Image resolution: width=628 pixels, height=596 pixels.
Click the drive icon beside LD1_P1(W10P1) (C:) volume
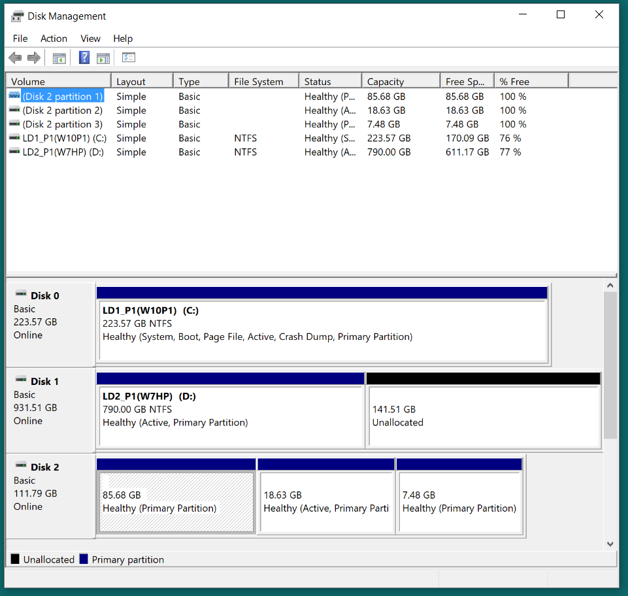[14, 138]
